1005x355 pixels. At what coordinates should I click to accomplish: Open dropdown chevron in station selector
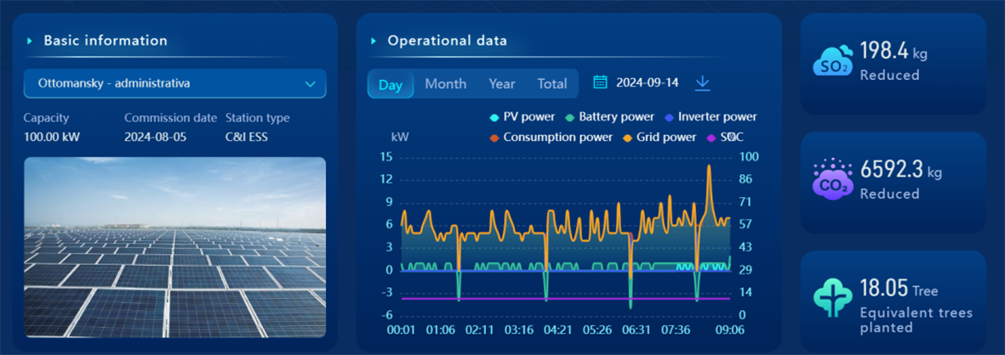pos(310,84)
